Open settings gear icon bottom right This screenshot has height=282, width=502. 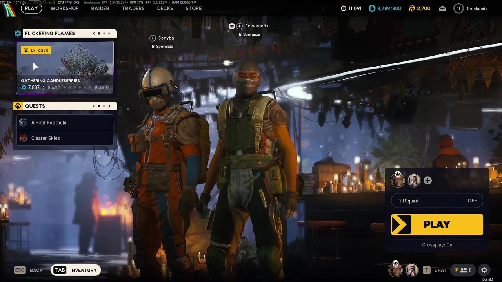(484, 270)
